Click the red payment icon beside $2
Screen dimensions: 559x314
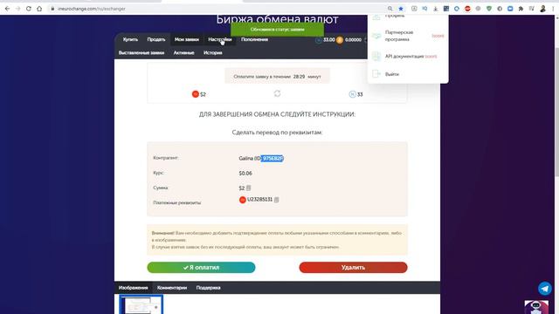[x=196, y=94]
